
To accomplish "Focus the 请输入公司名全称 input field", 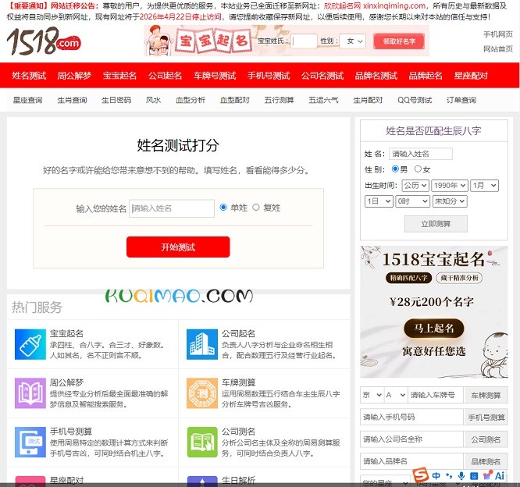I will 411,439.
